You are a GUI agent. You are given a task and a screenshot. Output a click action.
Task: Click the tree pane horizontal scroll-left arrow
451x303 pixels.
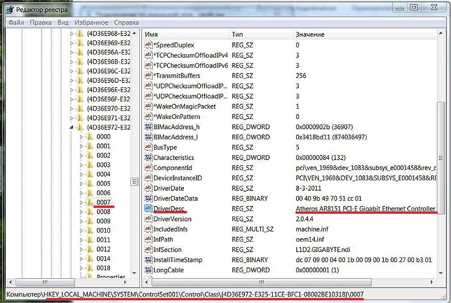(10, 282)
